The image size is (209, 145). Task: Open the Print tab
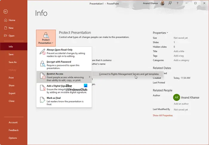pos(14,78)
